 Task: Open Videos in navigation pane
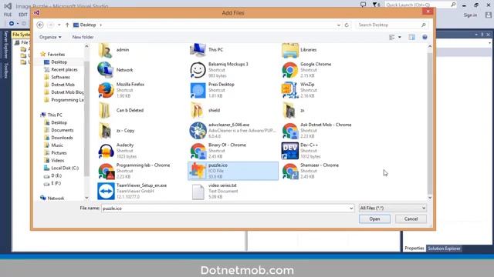pyautogui.click(x=57, y=160)
